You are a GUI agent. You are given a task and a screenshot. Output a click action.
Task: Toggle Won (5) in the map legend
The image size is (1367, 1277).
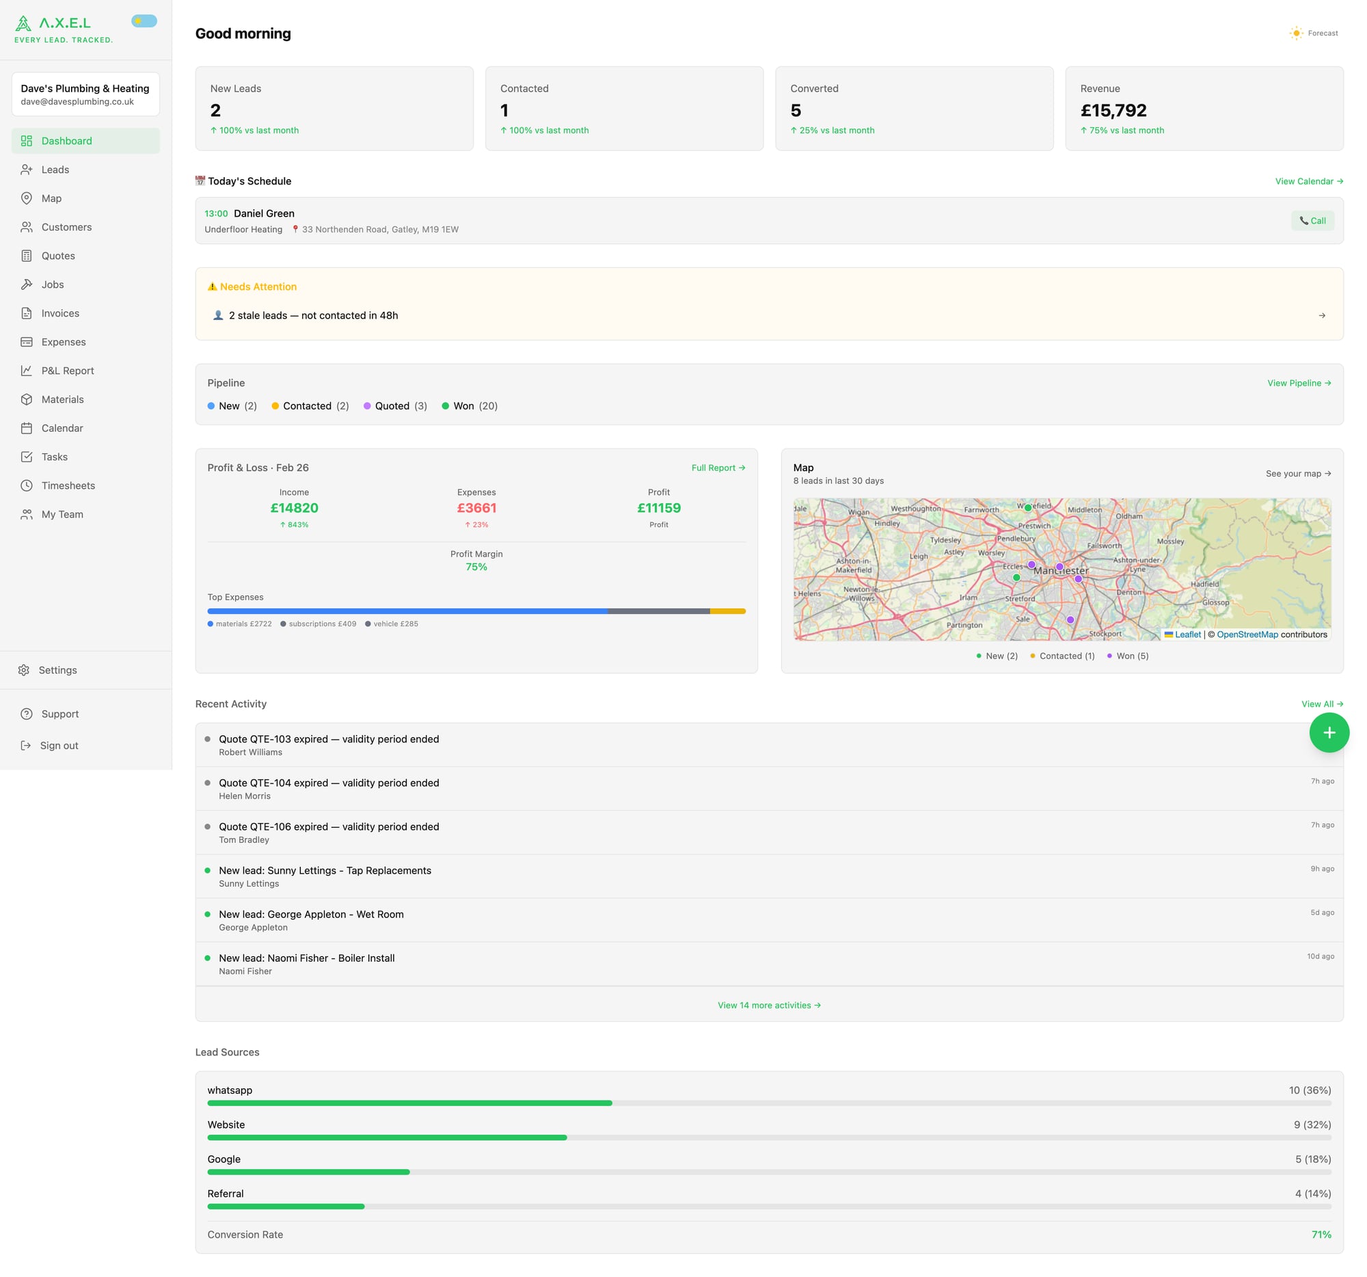pos(1126,656)
